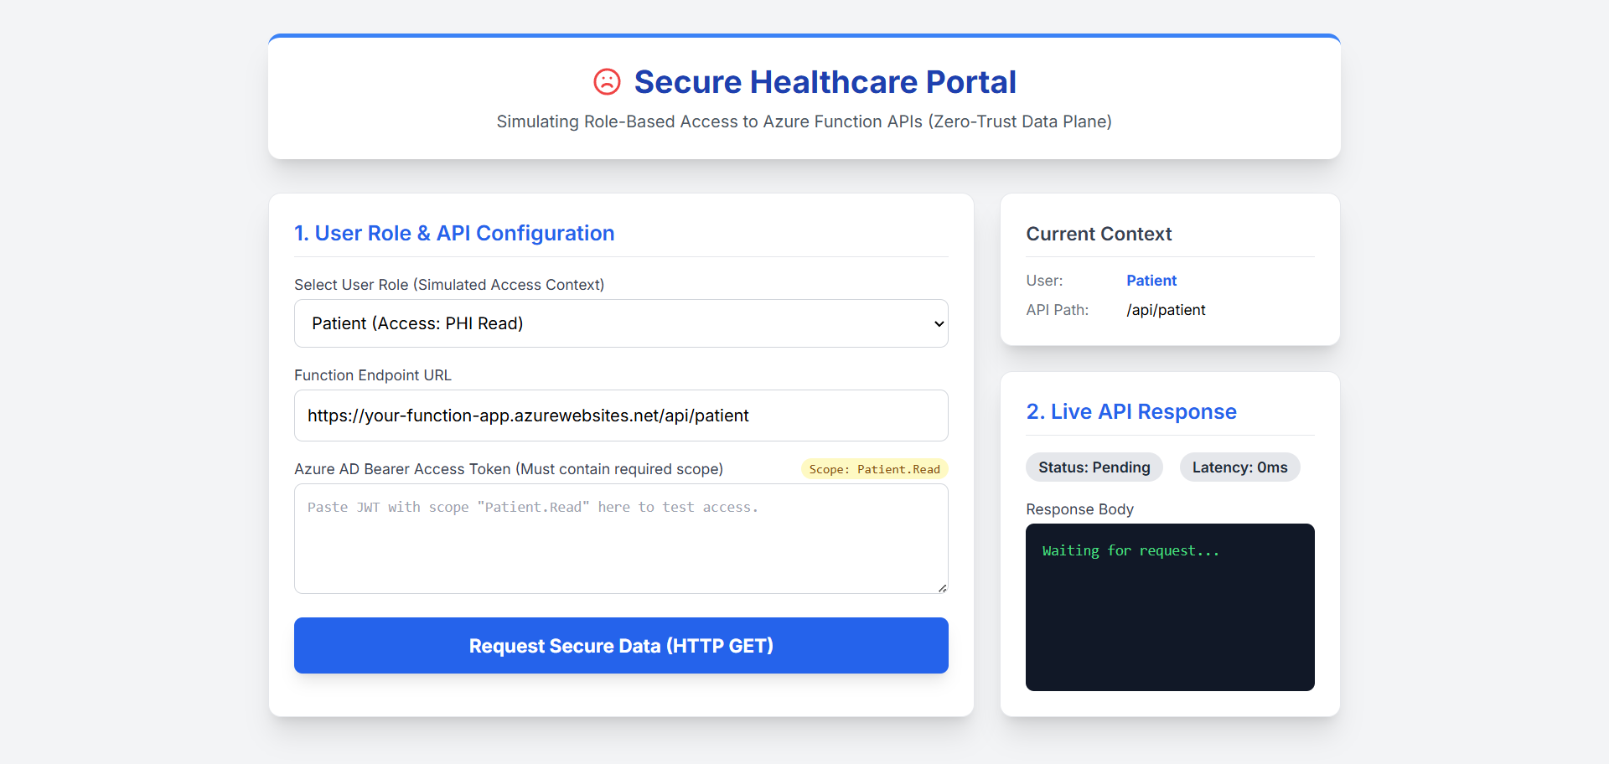Click the Current Context heading
This screenshot has height=764, width=1609.
point(1099,234)
